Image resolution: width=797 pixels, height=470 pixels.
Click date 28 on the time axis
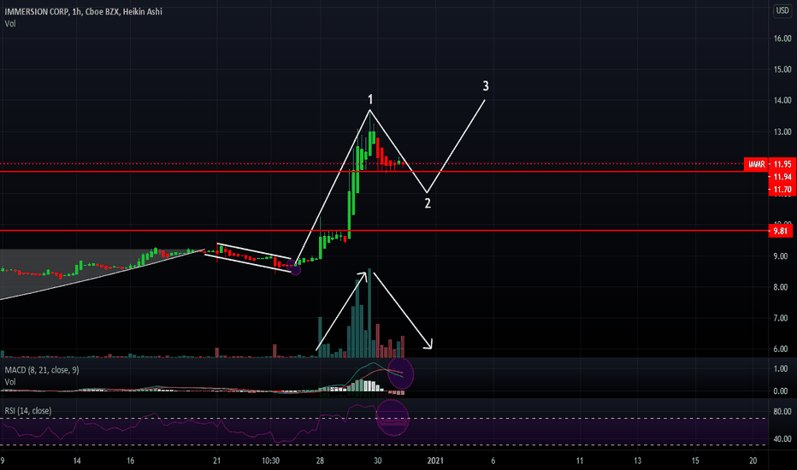coord(320,461)
